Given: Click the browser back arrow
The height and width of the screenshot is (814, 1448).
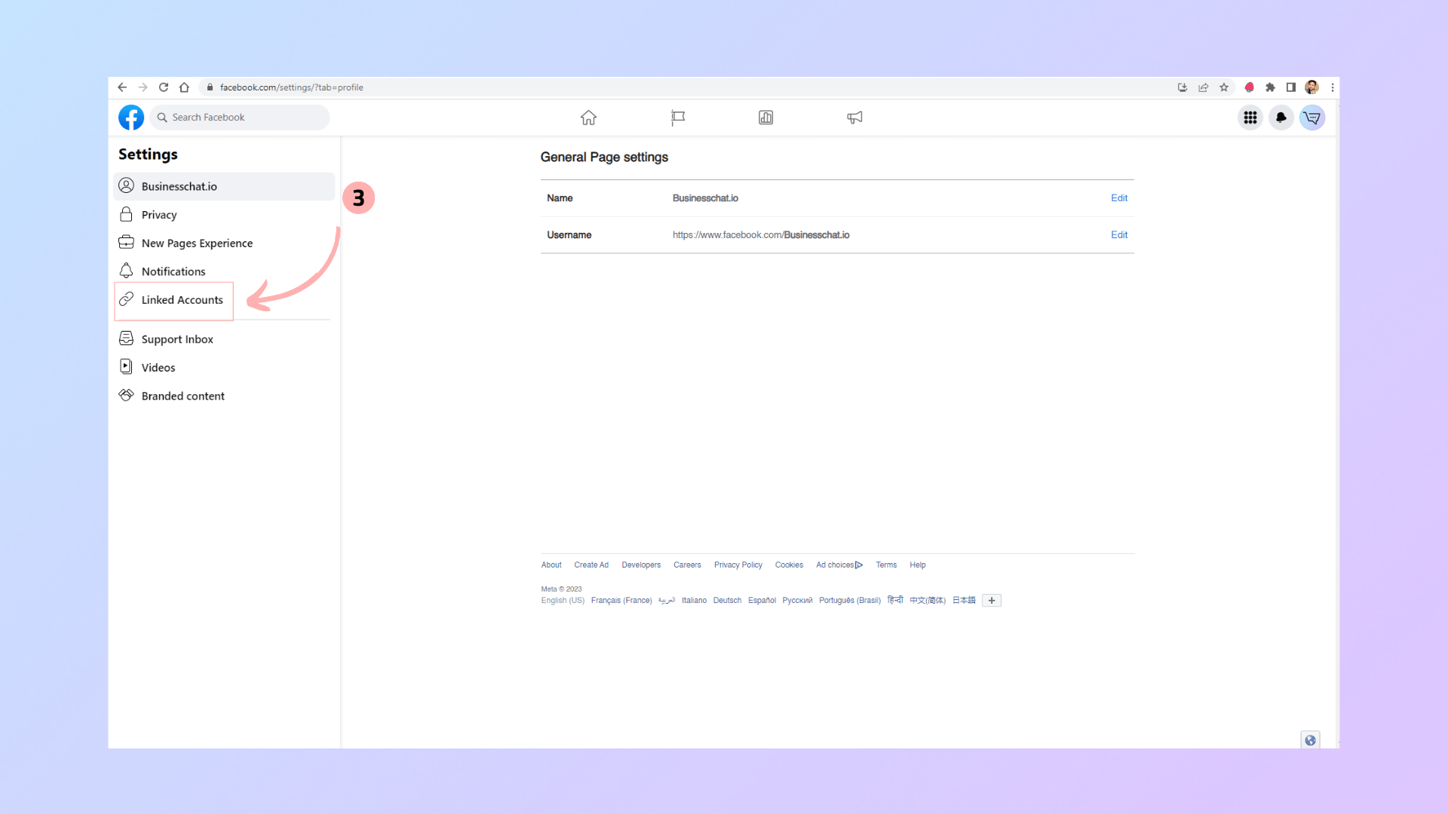Looking at the screenshot, I should tap(122, 87).
